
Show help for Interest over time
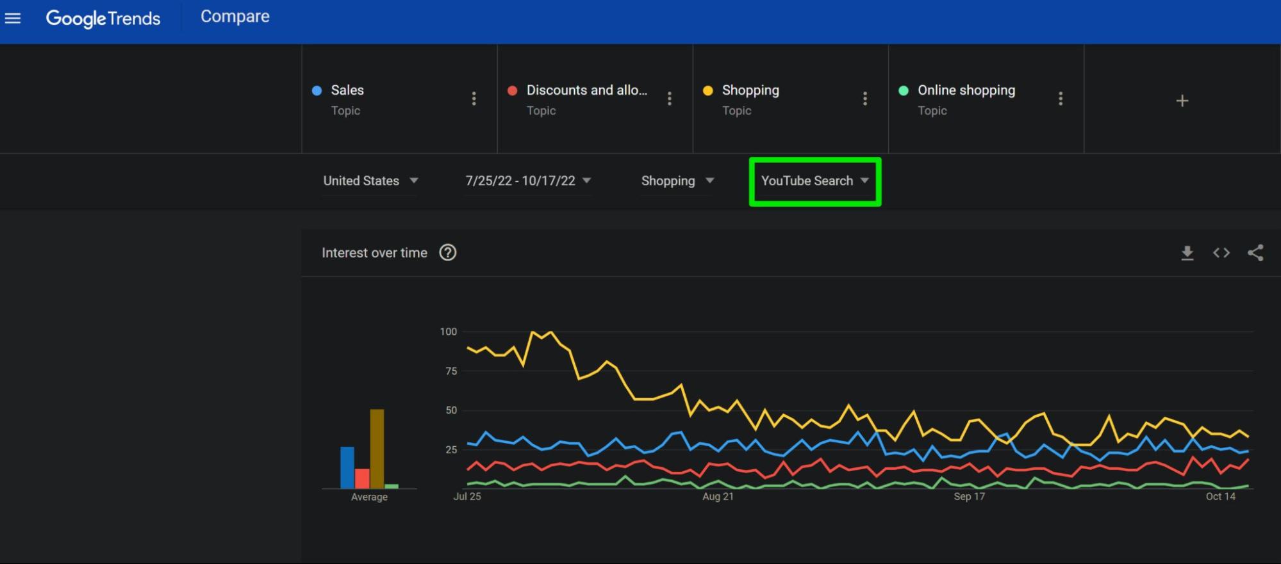coord(448,253)
